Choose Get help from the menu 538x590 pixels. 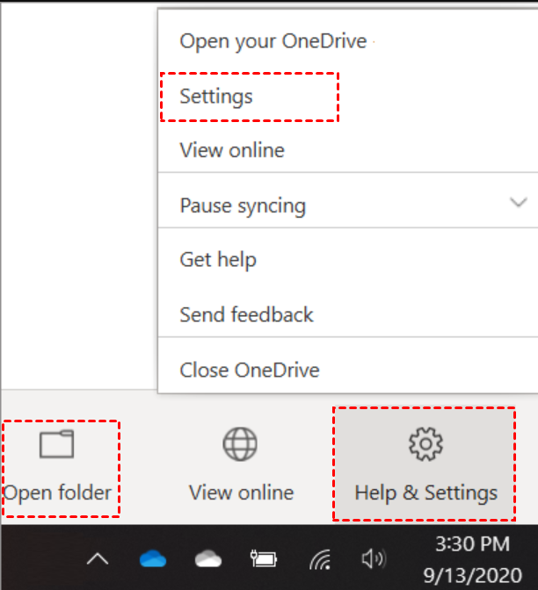(x=218, y=260)
